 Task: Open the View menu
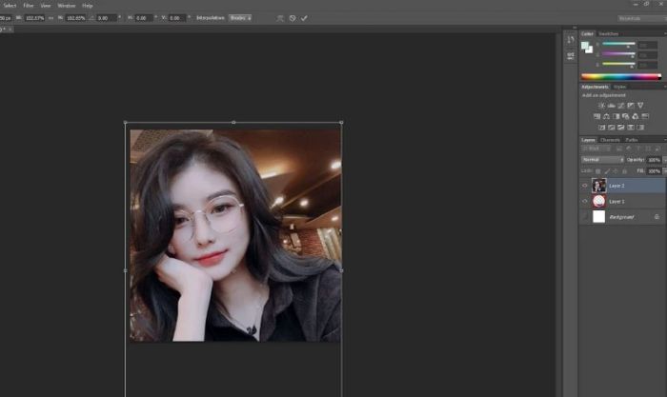pos(46,6)
